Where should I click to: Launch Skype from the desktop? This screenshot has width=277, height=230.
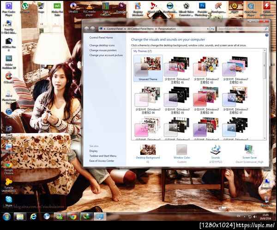[x=9, y=201]
